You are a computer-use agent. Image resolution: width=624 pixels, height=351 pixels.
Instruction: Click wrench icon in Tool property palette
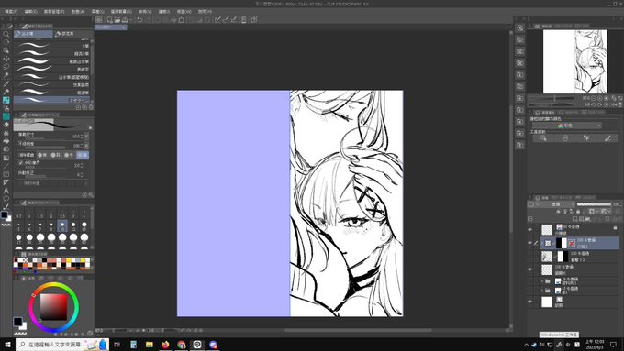91,195
